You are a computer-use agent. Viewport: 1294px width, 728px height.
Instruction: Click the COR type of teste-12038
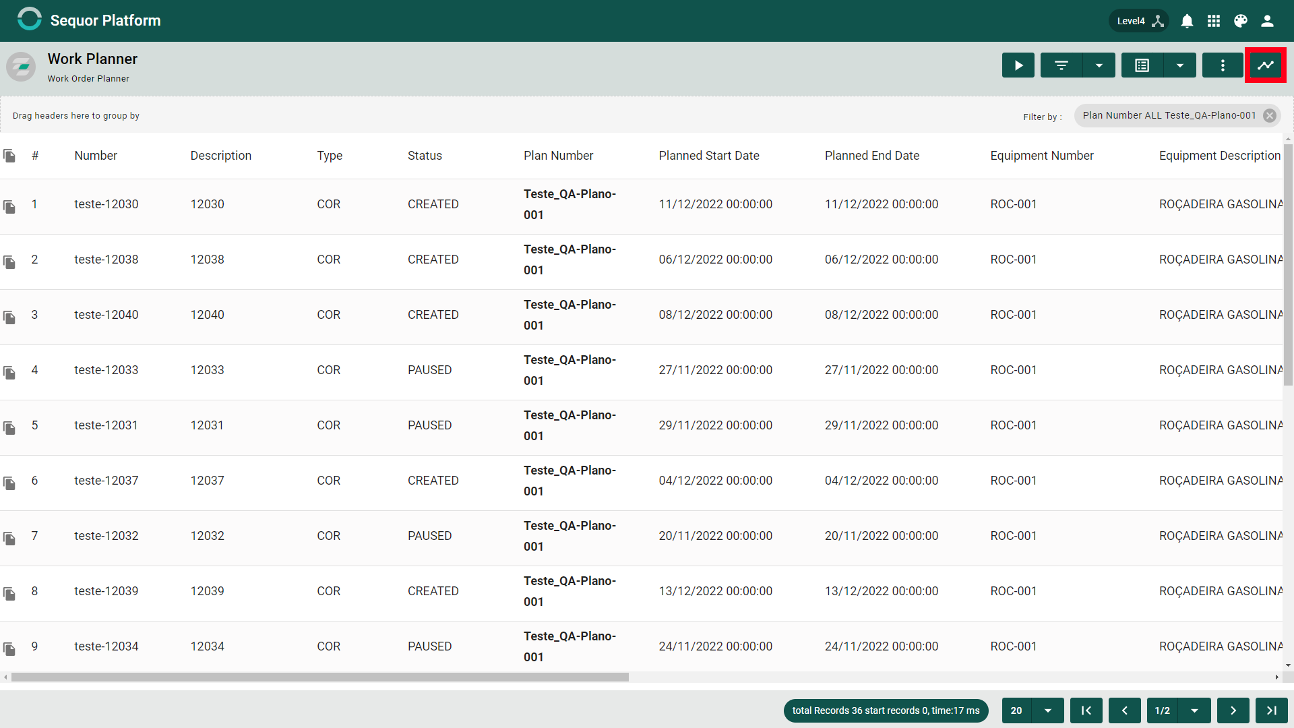point(329,260)
